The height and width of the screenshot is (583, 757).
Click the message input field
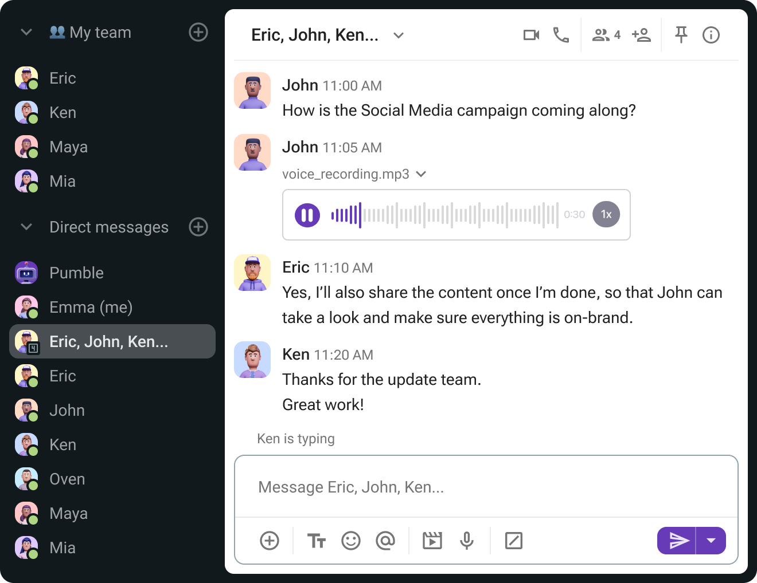click(485, 487)
